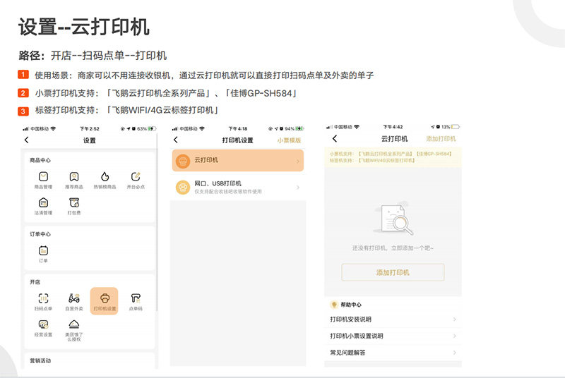Open 商品管理 icon in 商品中心
565x378 pixels.
pyautogui.click(x=43, y=176)
